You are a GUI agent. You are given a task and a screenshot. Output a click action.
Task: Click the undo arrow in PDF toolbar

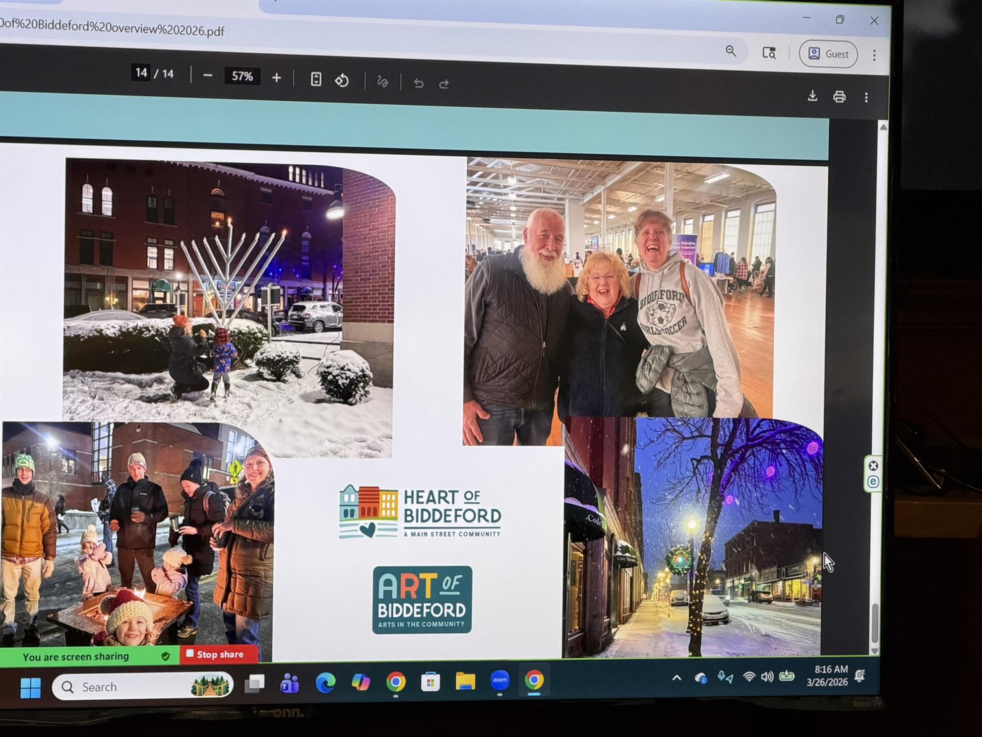tap(419, 83)
